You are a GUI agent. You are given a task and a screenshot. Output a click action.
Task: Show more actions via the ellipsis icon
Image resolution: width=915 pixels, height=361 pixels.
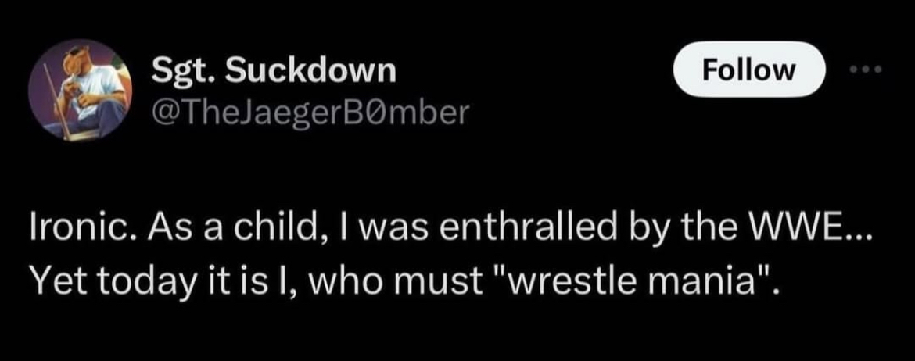pyautogui.click(x=867, y=69)
